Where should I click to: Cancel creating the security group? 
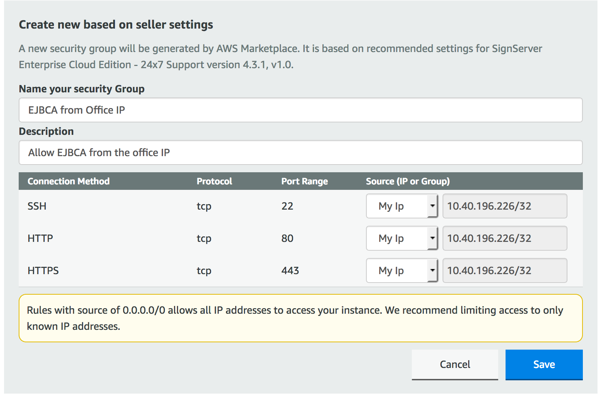(x=455, y=364)
